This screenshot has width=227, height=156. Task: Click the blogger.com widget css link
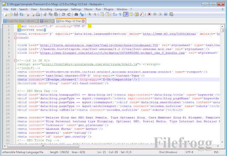click(x=112, y=53)
